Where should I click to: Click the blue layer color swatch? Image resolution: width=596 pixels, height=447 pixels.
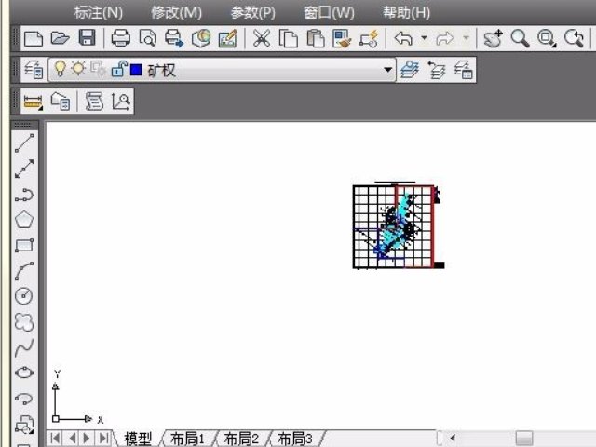coord(136,70)
